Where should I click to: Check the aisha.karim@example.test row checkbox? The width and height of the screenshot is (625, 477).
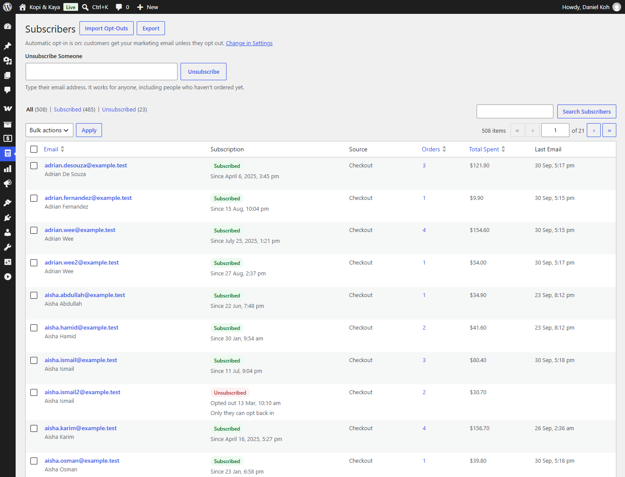point(34,428)
